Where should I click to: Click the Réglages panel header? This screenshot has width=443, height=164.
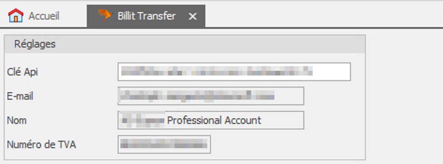[185, 44]
